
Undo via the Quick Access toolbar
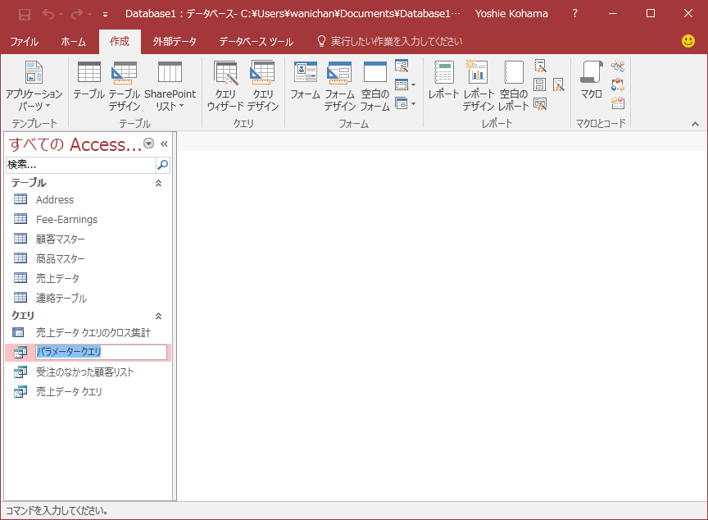(48, 15)
